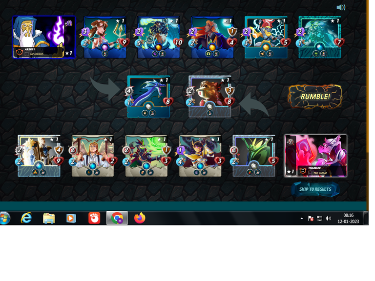
Task: Select teal spirit card with 7 health
Action: pyautogui.click(x=320, y=37)
